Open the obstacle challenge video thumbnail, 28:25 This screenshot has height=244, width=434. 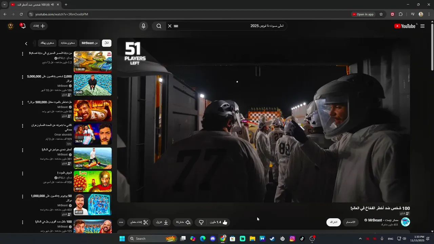point(93,158)
